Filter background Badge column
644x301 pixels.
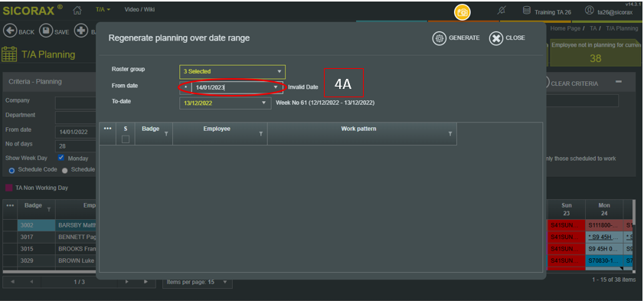tap(49, 209)
